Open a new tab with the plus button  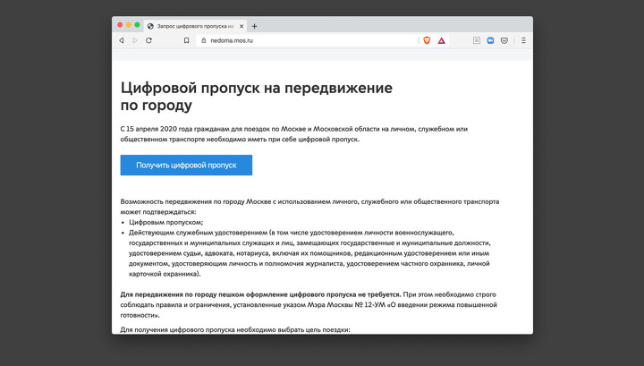click(255, 26)
